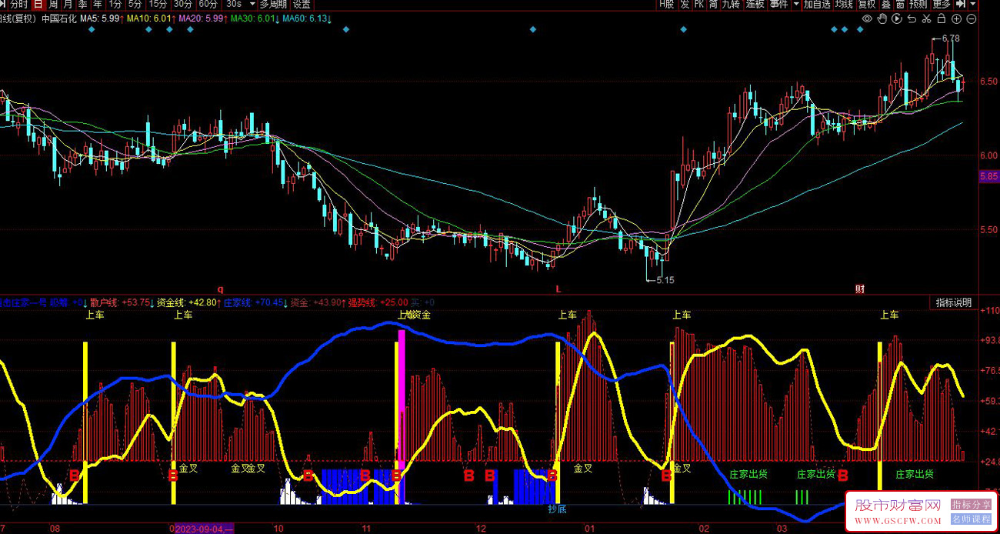Image resolution: width=1000 pixels, height=534 pixels.
Task: Click the 简 toolbar button
Action: click(x=714, y=4)
